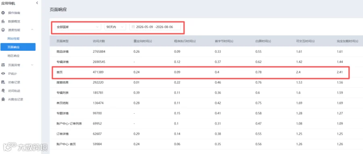Click the 重定向时间(s) column header

(x=143, y=41)
